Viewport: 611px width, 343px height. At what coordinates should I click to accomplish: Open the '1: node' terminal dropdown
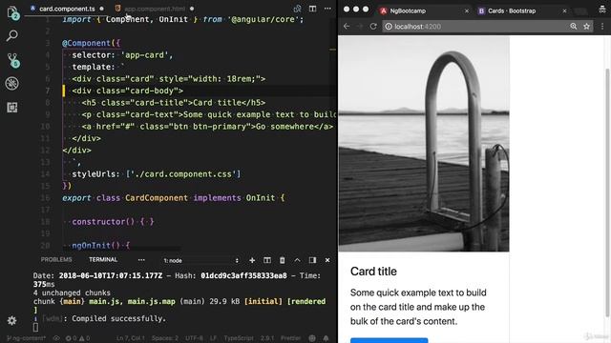(x=201, y=260)
